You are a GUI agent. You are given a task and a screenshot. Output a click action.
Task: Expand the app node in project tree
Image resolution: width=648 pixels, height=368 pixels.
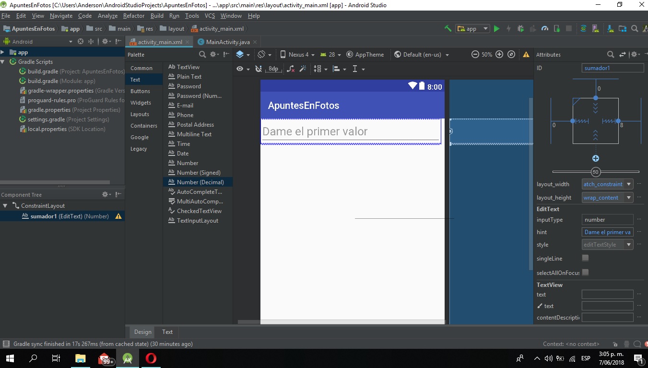click(x=3, y=52)
